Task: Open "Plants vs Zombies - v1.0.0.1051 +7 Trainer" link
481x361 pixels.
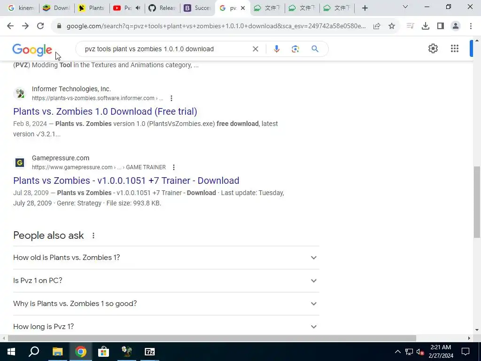Action: point(126,180)
